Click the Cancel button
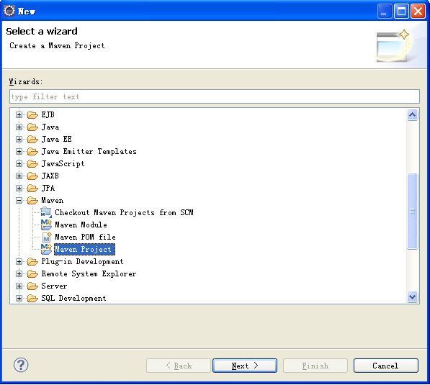Image resolution: width=430 pixels, height=385 pixels. 386,366
